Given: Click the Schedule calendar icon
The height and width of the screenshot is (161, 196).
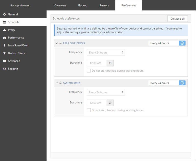Looking at the screenshot, I should click(5, 22).
